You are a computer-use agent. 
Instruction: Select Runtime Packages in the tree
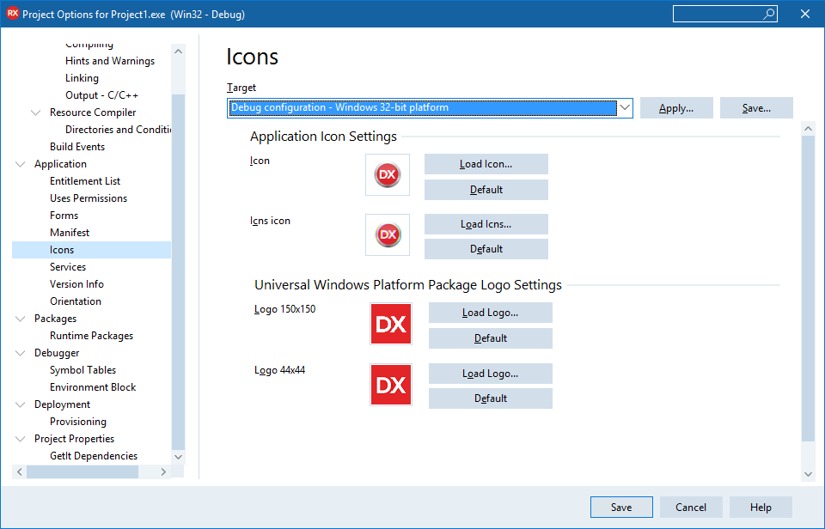coord(92,335)
